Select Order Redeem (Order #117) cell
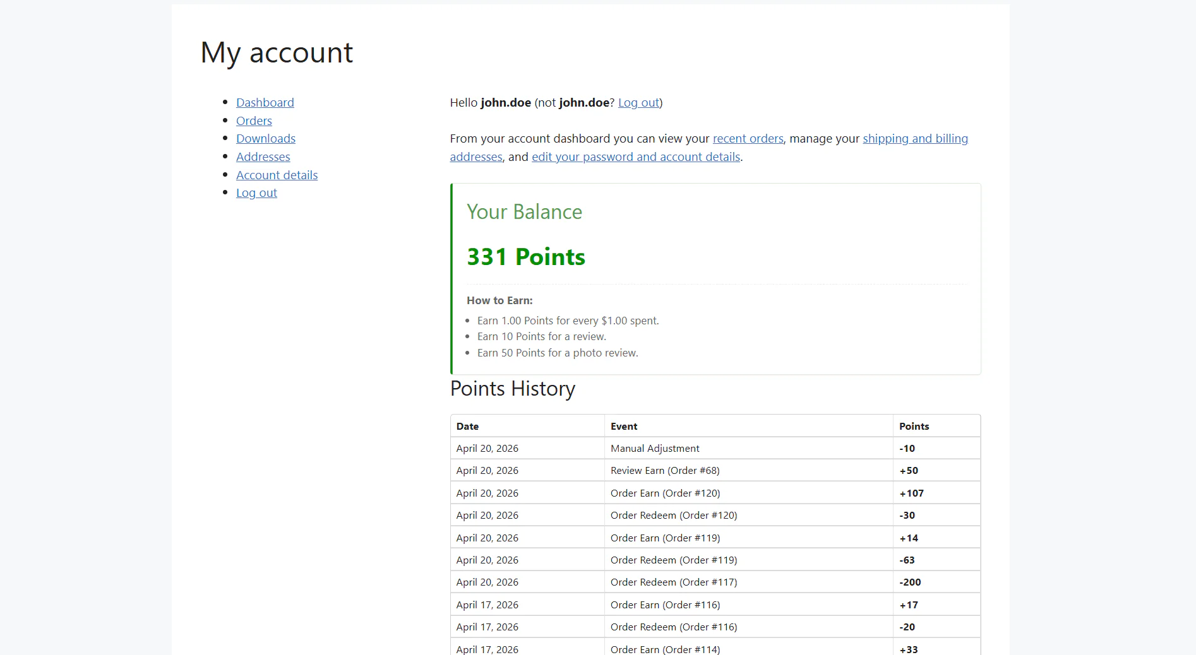Image resolution: width=1196 pixels, height=655 pixels. 748,582
